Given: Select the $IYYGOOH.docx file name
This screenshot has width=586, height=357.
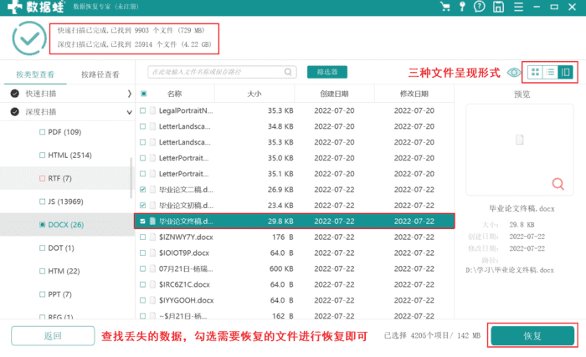Looking at the screenshot, I should coord(186,300).
